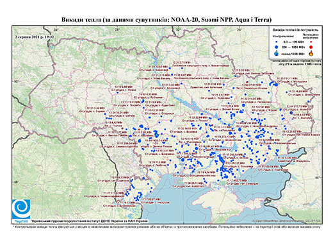Image resolution: width=333 pixels, height=236 pixels.
Task: Click the institute credit line beside the logo
Action: pyautogui.click(x=90, y=221)
